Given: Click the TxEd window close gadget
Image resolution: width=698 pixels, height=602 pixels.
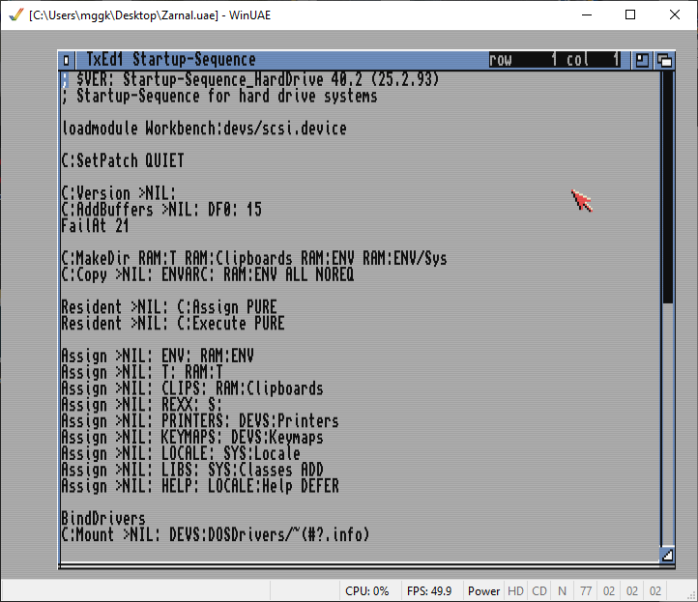Looking at the screenshot, I should tap(67, 60).
